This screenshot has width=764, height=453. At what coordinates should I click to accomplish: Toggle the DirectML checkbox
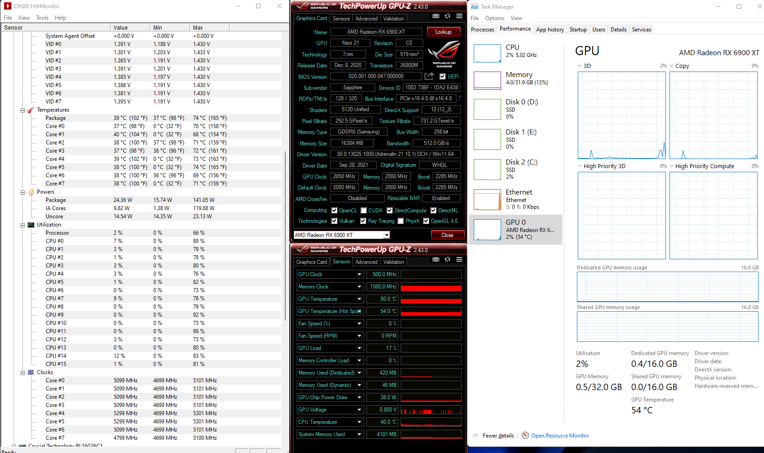(x=434, y=211)
